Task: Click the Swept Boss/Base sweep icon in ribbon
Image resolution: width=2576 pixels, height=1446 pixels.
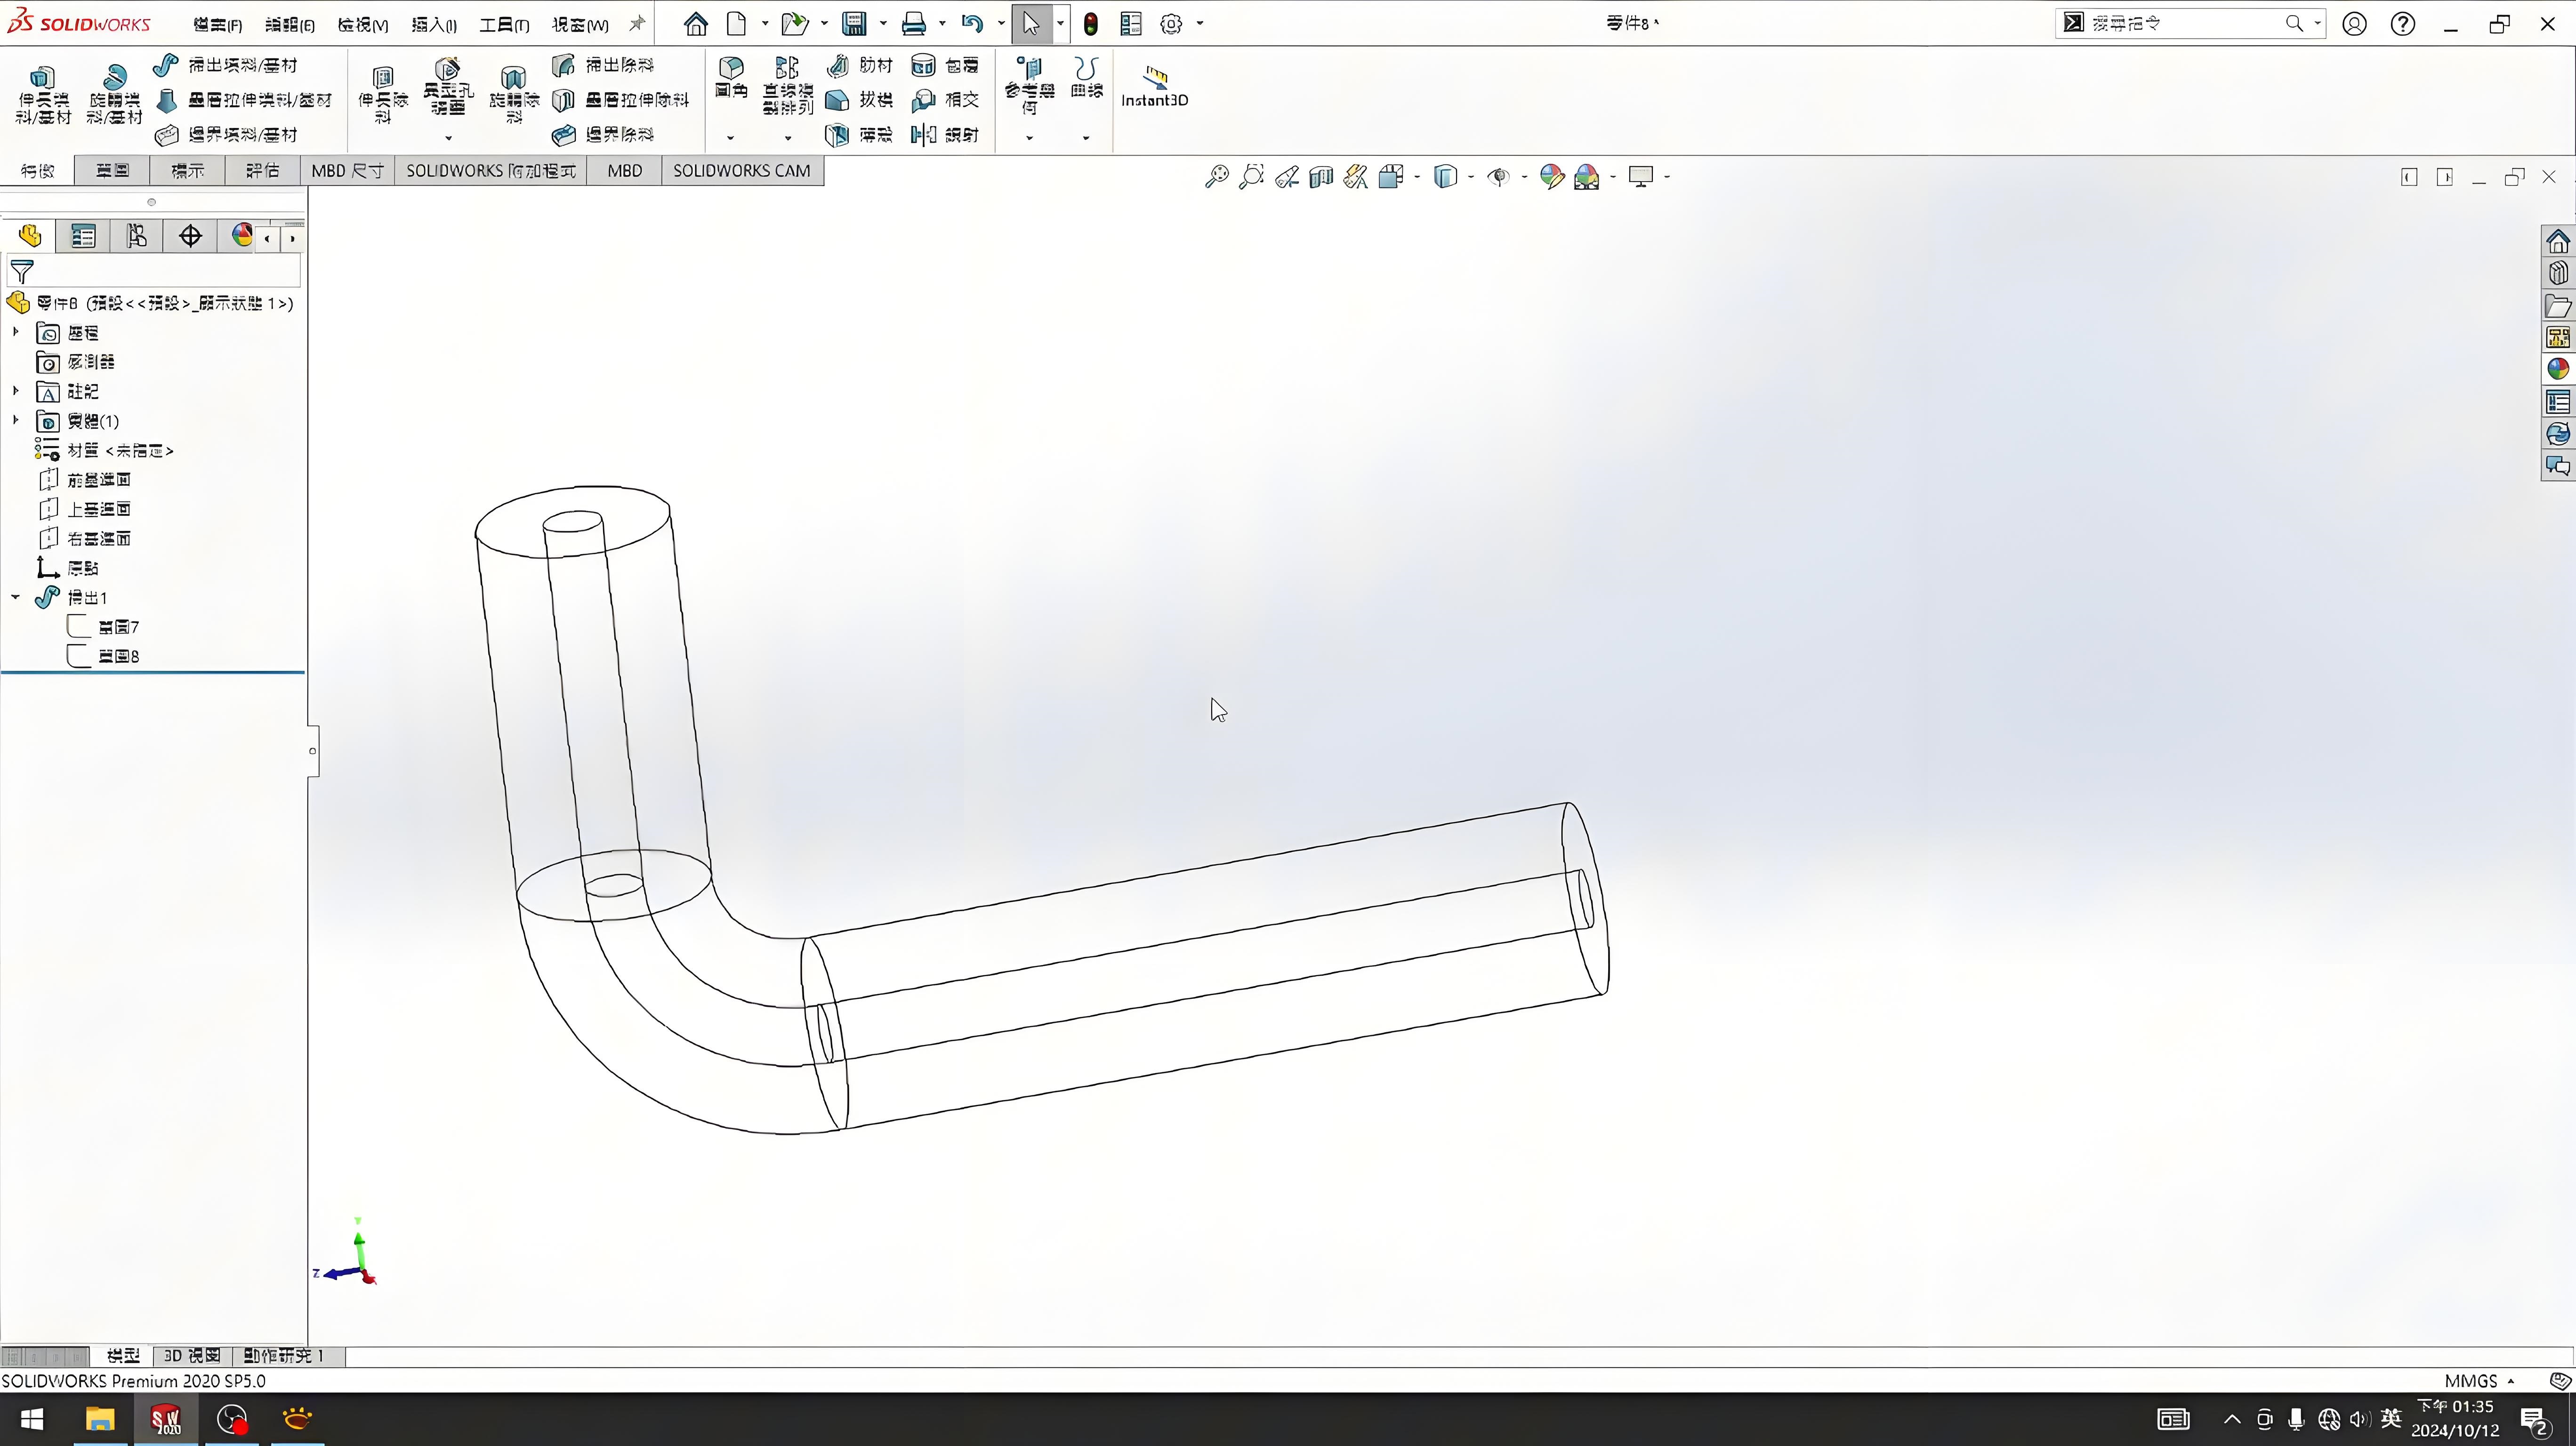Action: point(166,66)
